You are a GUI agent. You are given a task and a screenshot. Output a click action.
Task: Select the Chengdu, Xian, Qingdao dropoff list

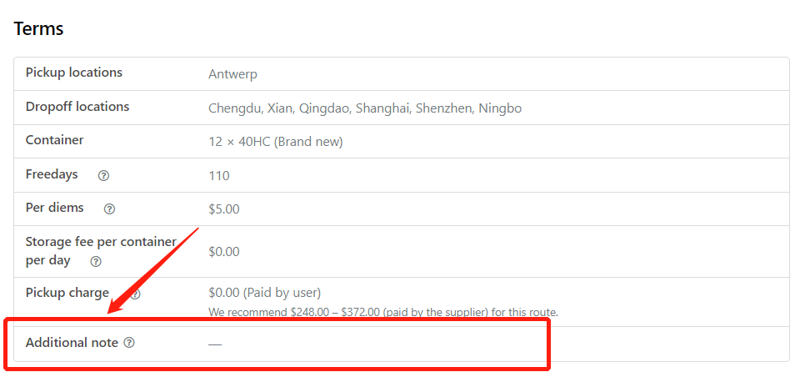click(365, 108)
